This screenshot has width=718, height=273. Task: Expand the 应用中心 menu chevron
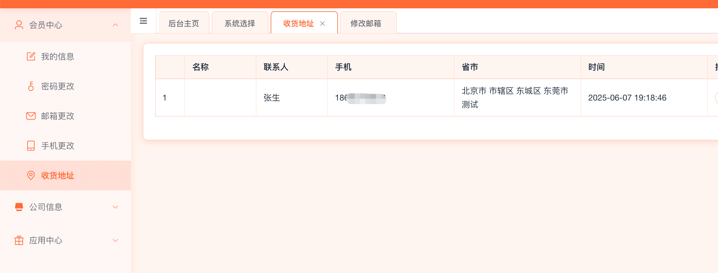click(115, 240)
